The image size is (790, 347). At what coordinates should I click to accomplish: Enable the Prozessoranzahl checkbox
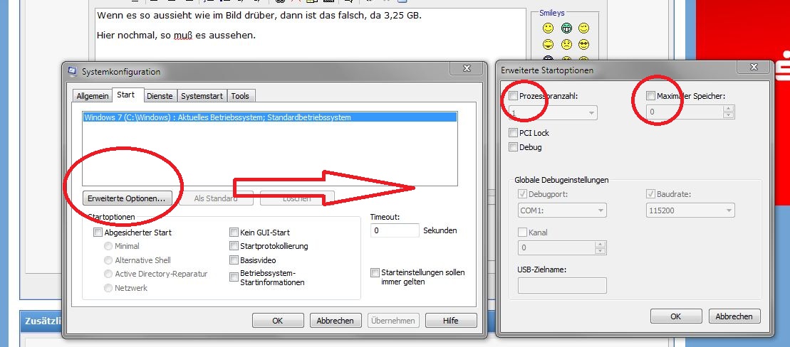coord(513,95)
